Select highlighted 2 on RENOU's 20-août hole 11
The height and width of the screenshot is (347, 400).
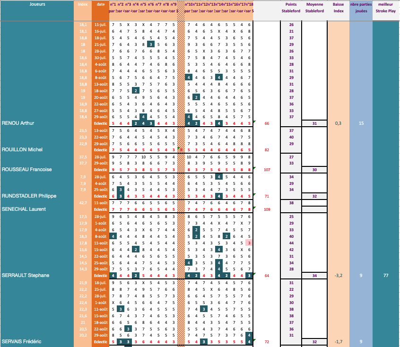pos(196,97)
